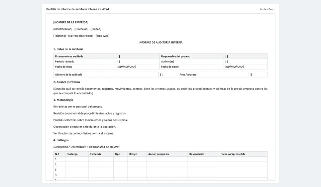Viewport: 321px width, 187px height.
Task: Click the empty Tipo cell in row 2
Action: coord(121,164)
